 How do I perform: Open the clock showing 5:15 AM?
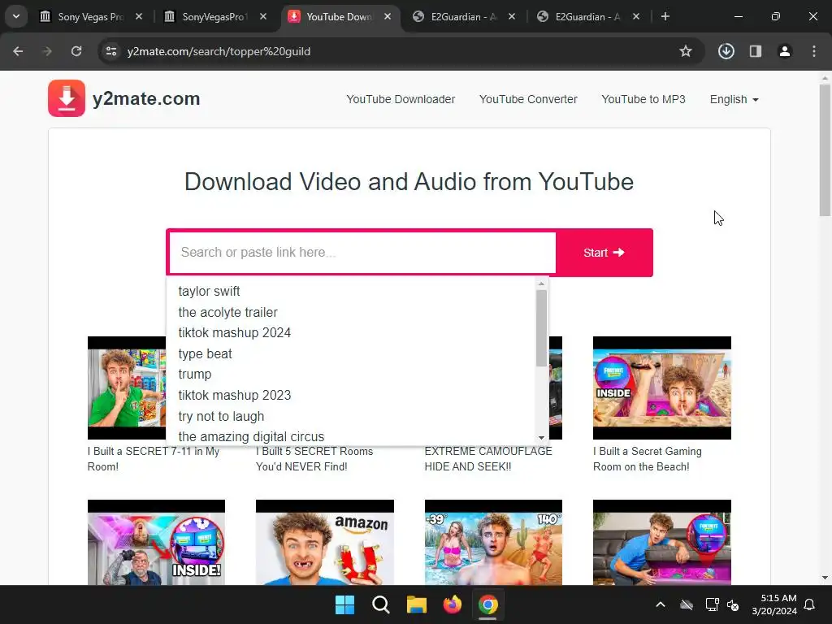click(x=774, y=604)
